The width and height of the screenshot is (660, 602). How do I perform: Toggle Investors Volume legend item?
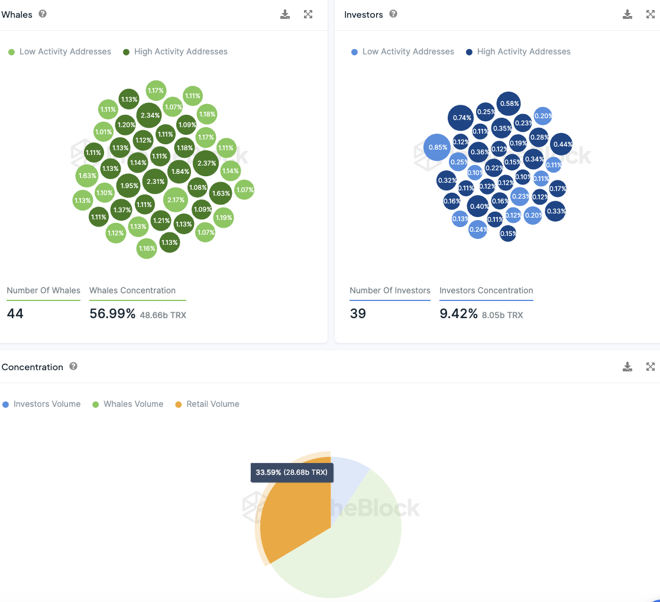pos(41,404)
